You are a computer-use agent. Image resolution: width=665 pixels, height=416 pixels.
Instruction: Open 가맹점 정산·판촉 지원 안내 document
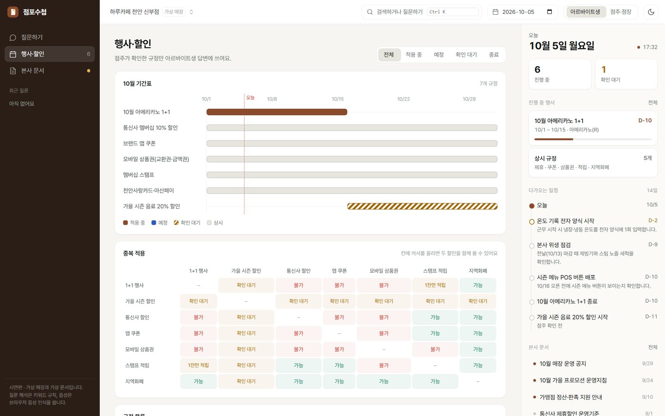pyautogui.click(x=593, y=397)
